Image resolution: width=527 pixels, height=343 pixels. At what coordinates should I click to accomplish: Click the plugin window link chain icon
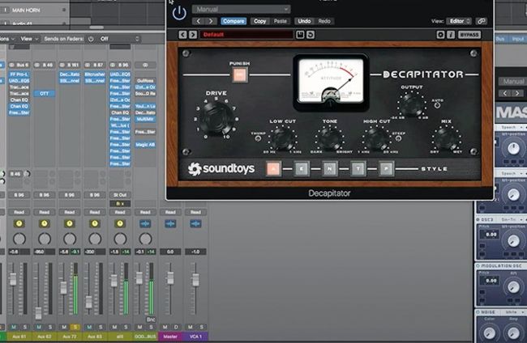pos(482,21)
